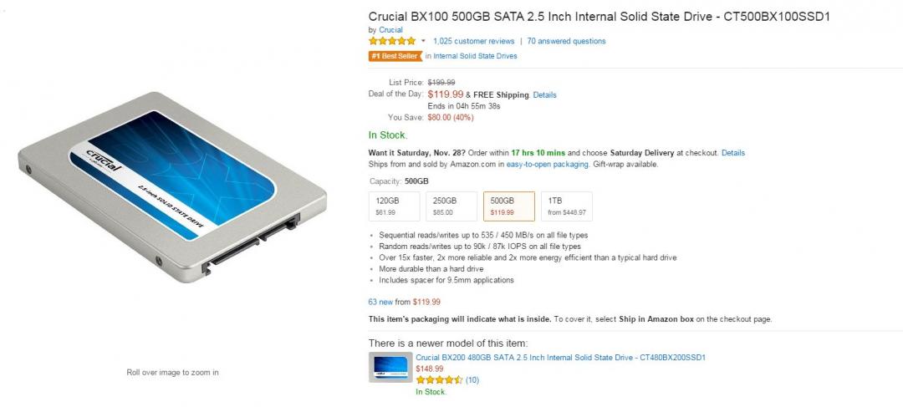This screenshot has height=407, width=903.
Task: View the 70 answered questions
Action: tap(567, 41)
